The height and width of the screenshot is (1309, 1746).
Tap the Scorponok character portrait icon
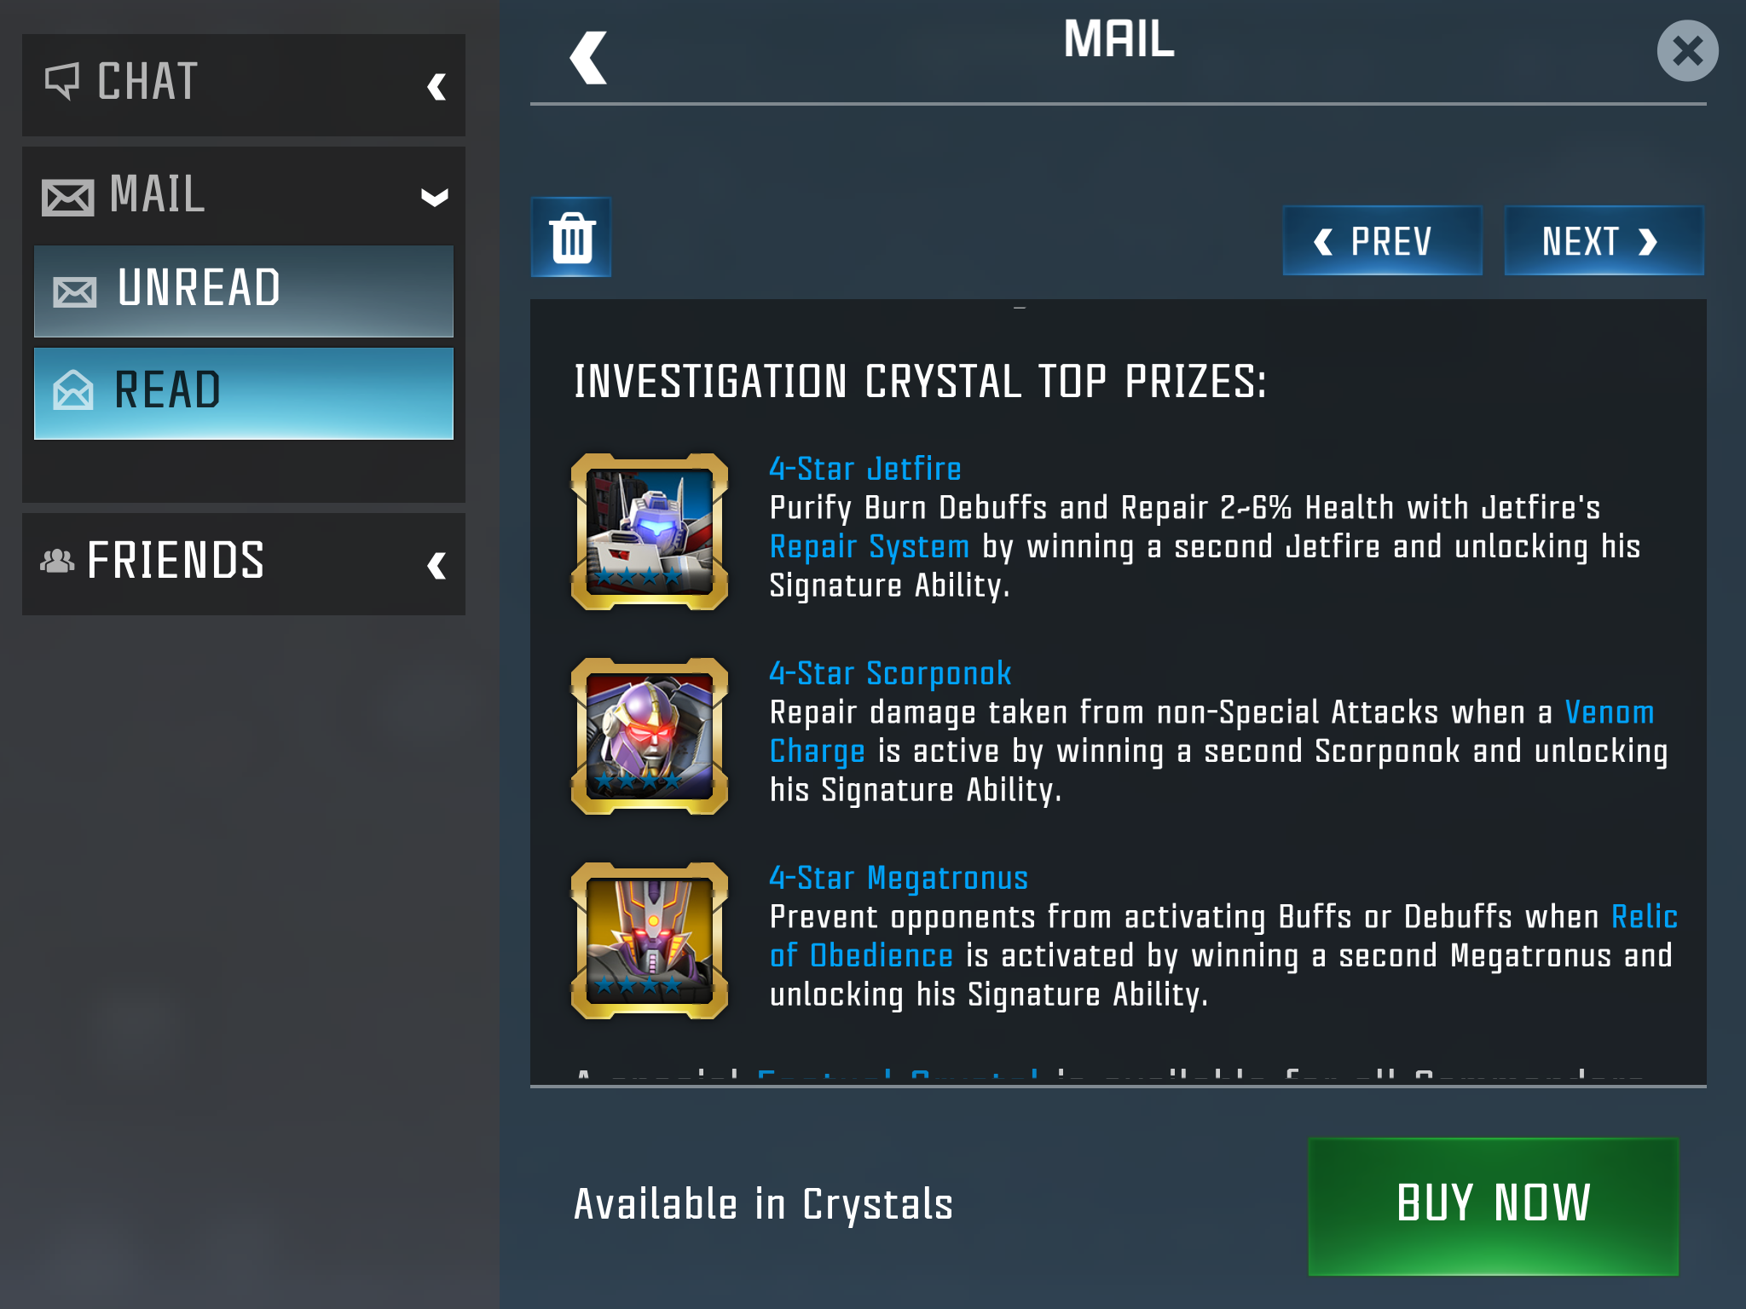tap(650, 735)
